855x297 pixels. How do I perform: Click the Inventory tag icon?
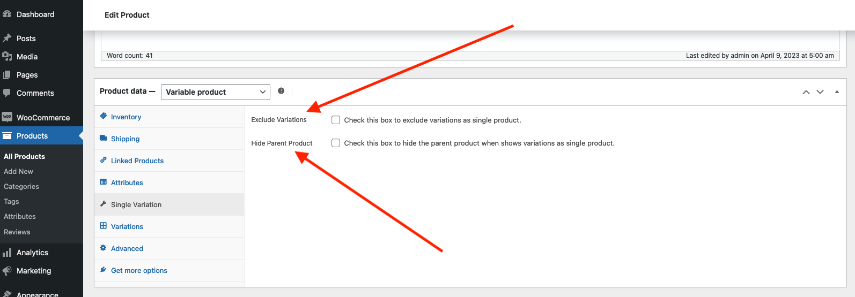tap(104, 116)
